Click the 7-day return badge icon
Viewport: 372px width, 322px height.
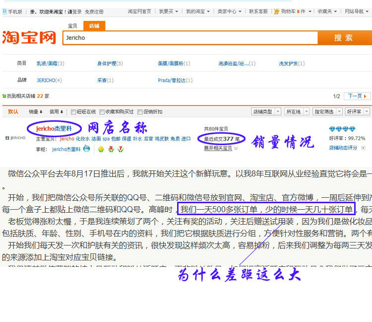click(121, 149)
